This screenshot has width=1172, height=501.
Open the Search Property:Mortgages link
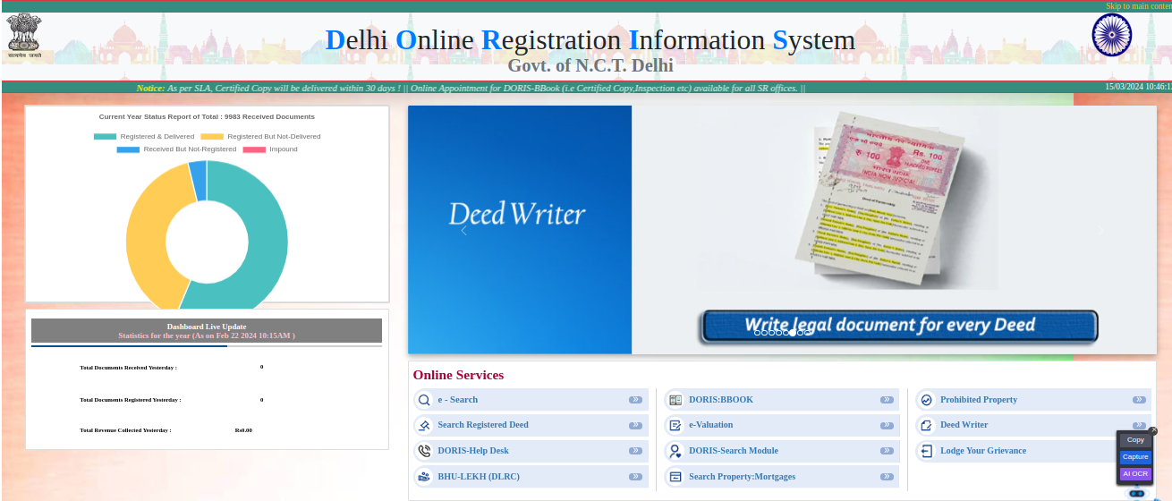[742, 477]
